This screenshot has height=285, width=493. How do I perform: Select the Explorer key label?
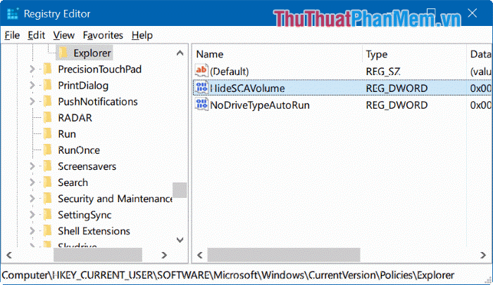click(92, 53)
